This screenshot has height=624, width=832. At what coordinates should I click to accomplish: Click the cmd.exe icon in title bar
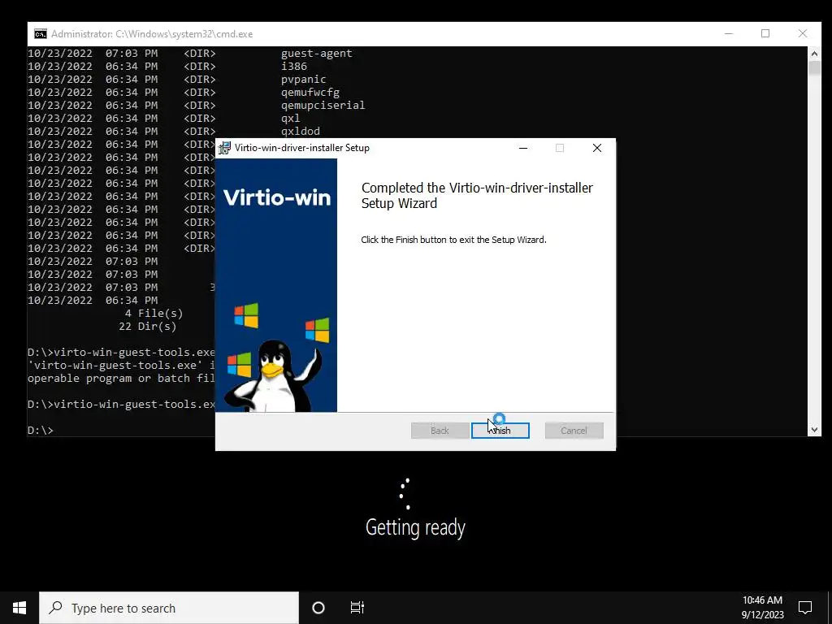coord(41,34)
